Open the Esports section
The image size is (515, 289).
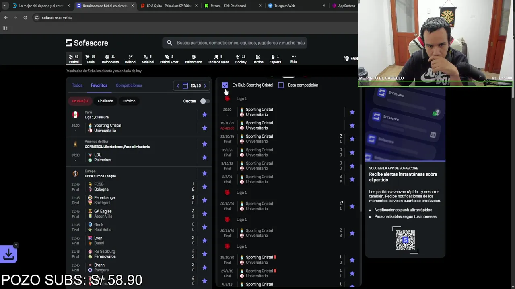[x=275, y=59]
